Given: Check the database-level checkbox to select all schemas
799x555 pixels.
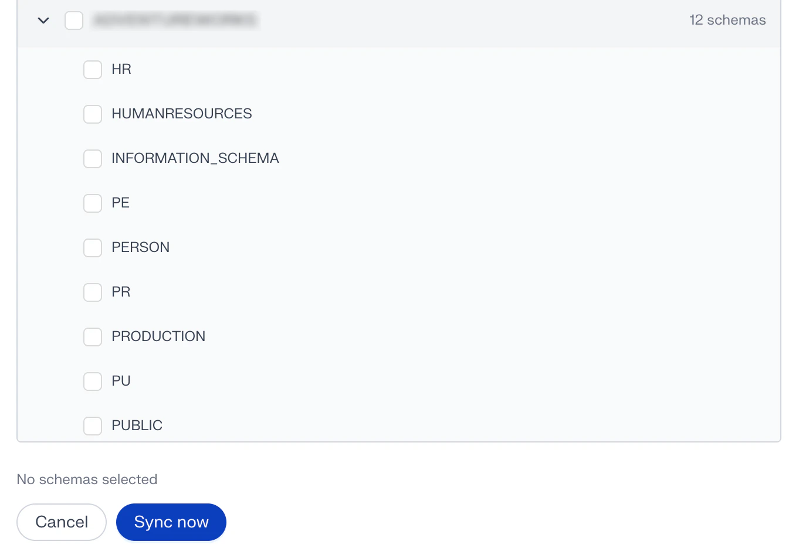Looking at the screenshot, I should coord(74,20).
